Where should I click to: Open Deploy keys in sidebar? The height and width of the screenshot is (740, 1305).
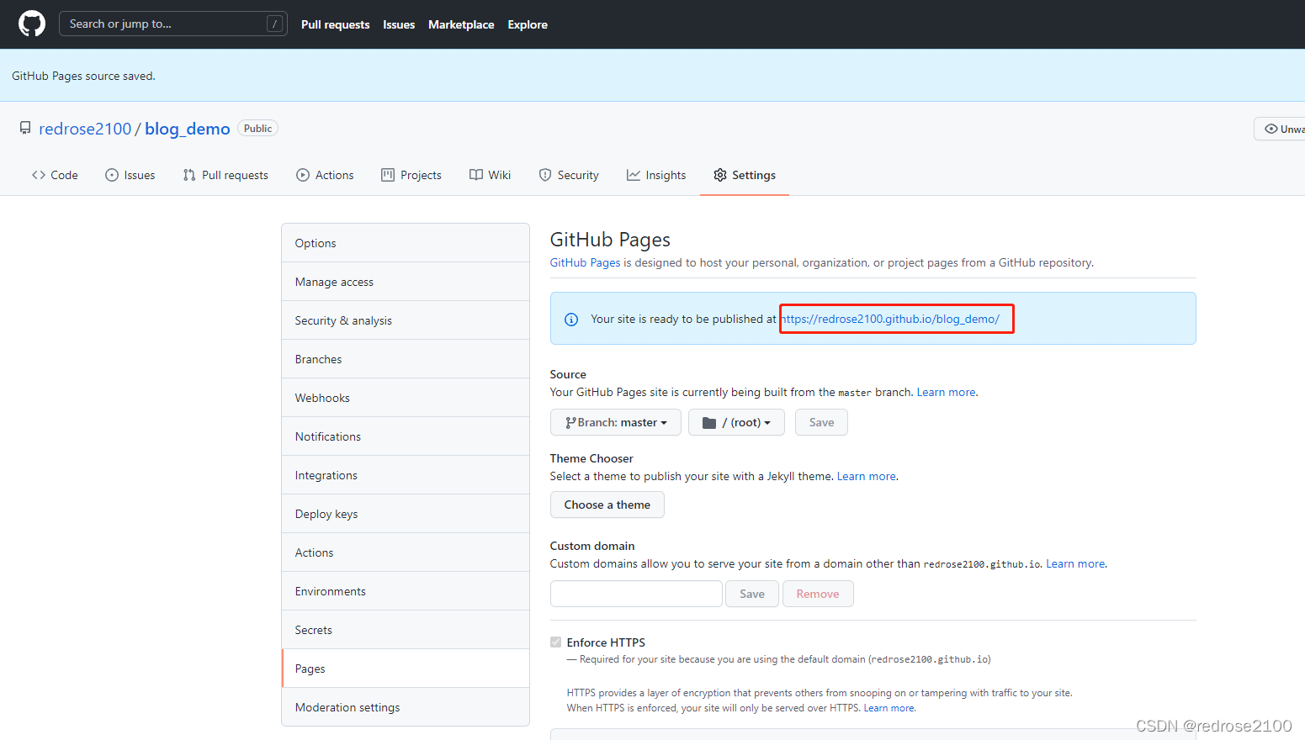[x=406, y=514]
